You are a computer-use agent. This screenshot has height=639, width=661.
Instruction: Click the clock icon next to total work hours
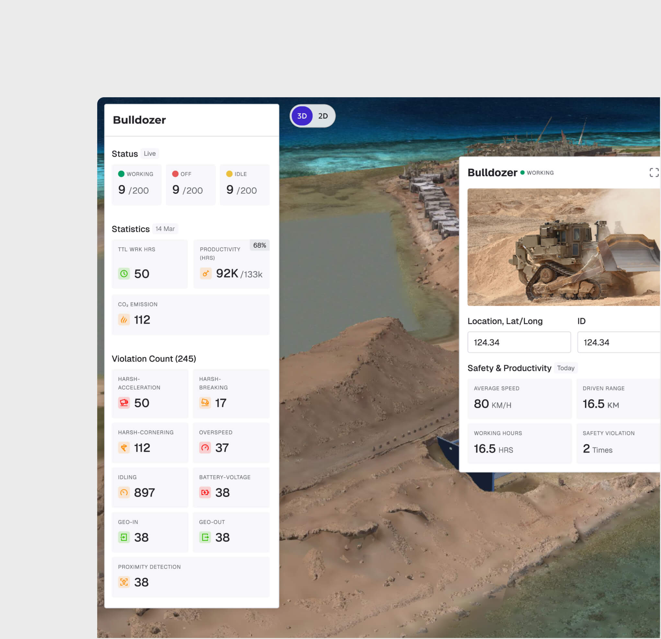pyautogui.click(x=124, y=274)
